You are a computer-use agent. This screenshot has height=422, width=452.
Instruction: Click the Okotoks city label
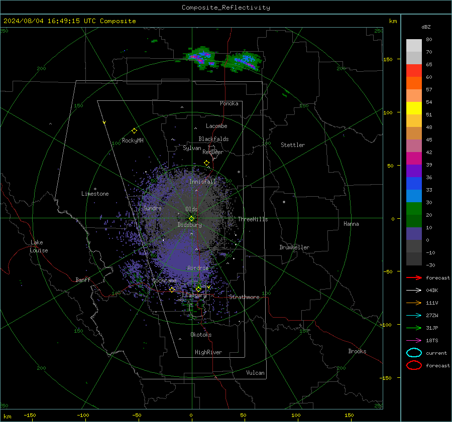201,334
